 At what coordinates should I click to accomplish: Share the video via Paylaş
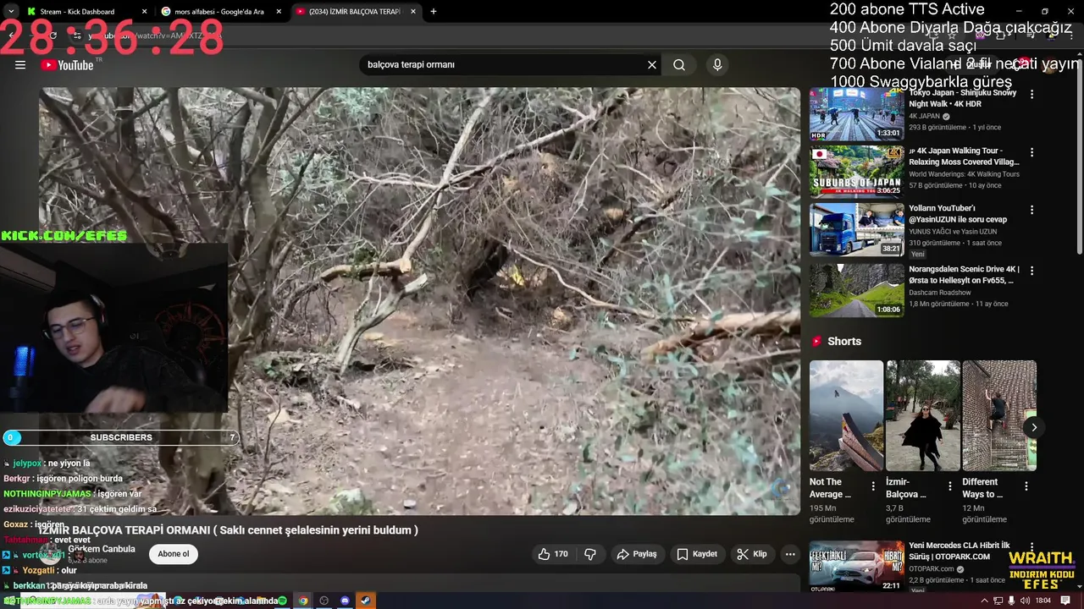637,554
